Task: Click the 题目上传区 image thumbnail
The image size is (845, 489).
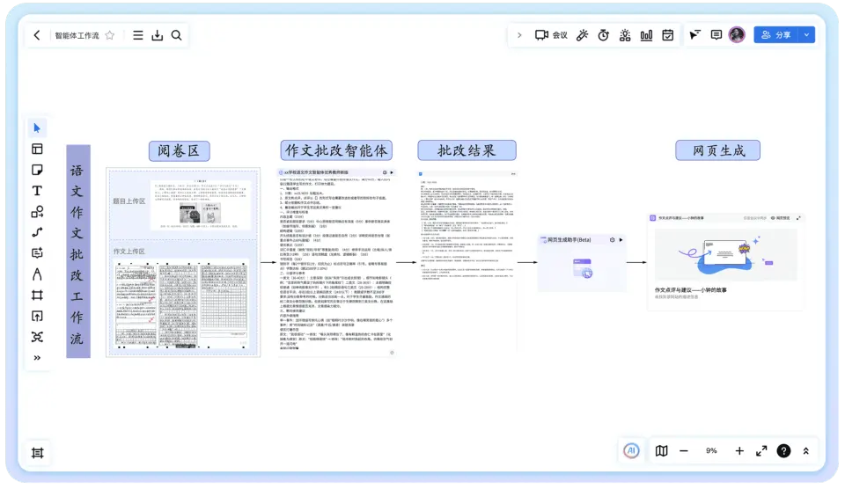Action: pyautogui.click(x=201, y=205)
